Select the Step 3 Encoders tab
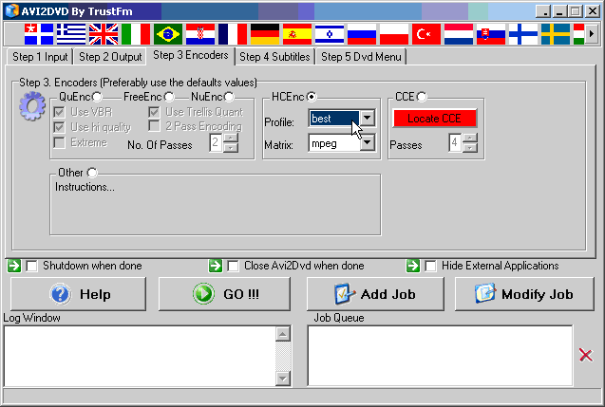The width and height of the screenshot is (605, 407). (x=191, y=55)
